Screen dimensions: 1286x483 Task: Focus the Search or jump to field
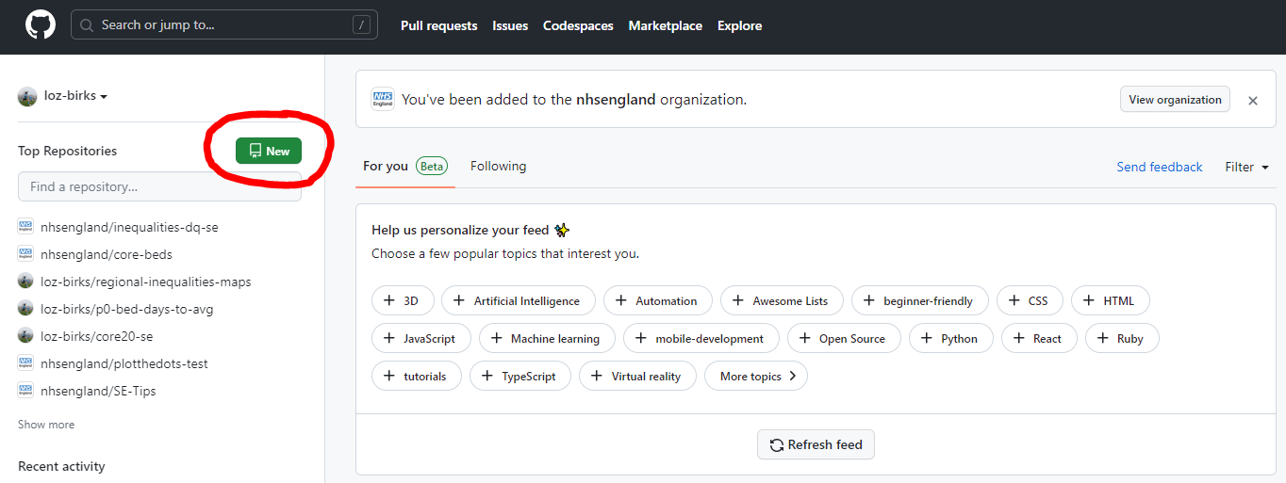(224, 25)
